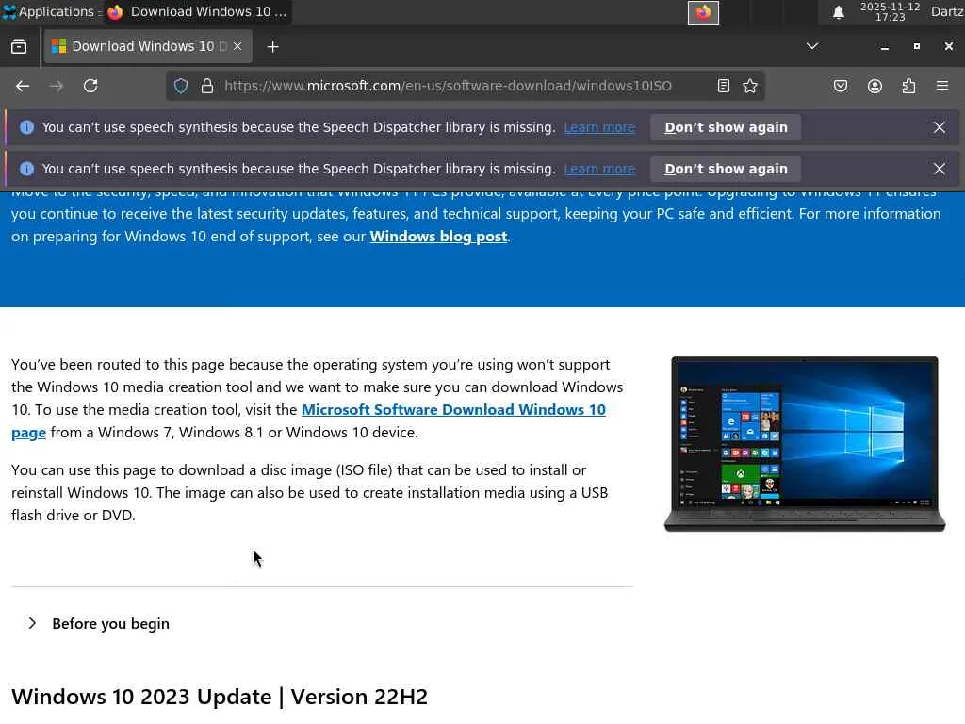
Task: Minimize the Firefox window
Action: [884, 47]
